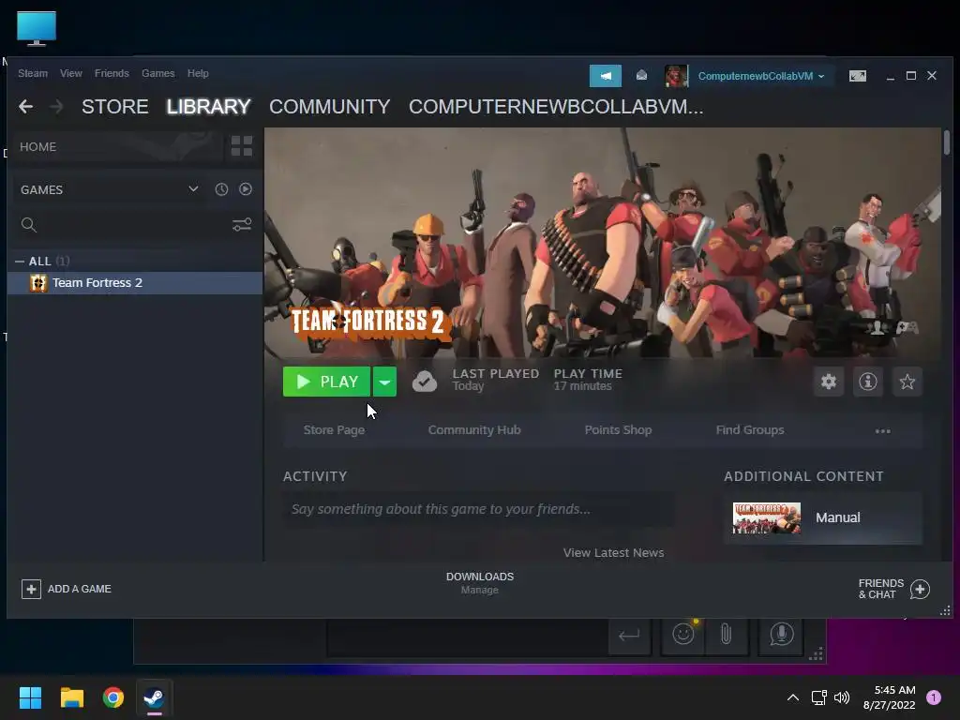Go forward with the right arrow
Viewport: 960px width, 720px height.
pos(56,107)
